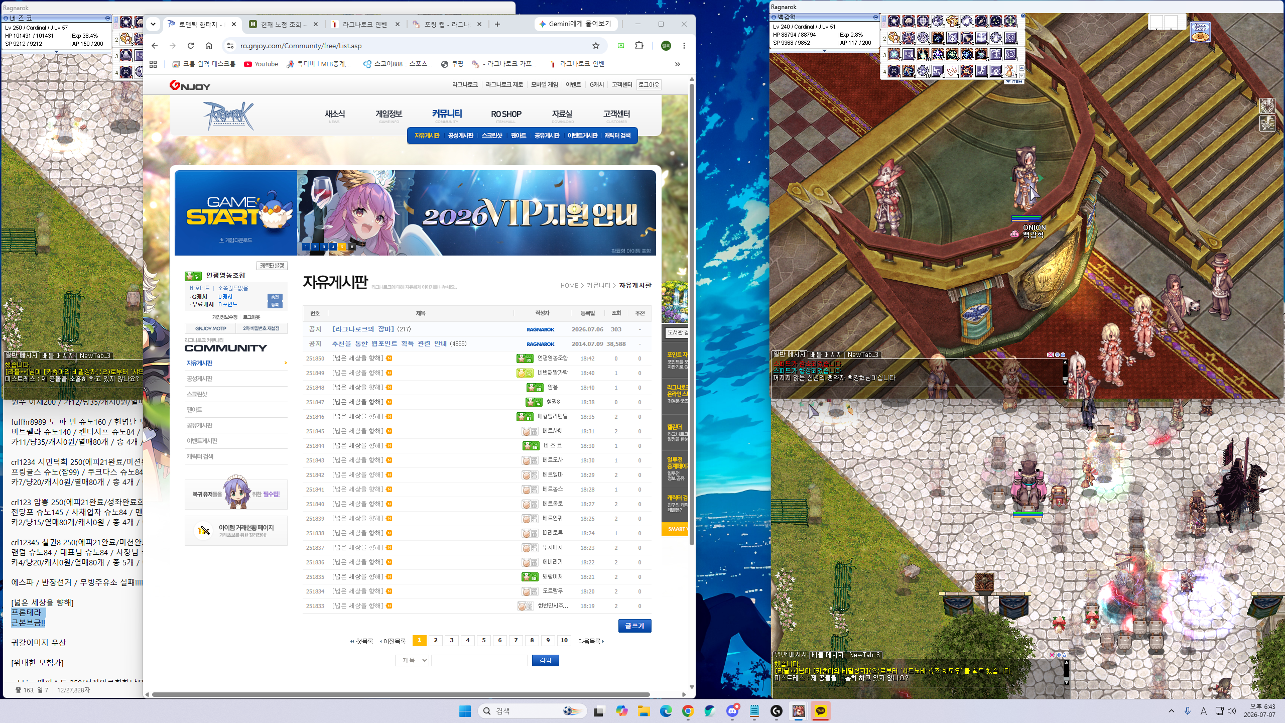Select banner slide number 3
This screenshot has height=723, width=1285.
pyautogui.click(x=324, y=247)
